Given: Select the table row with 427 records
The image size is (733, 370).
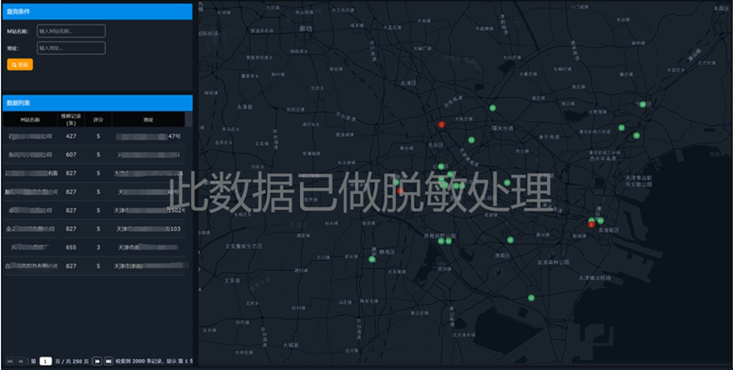Looking at the screenshot, I should (93, 135).
